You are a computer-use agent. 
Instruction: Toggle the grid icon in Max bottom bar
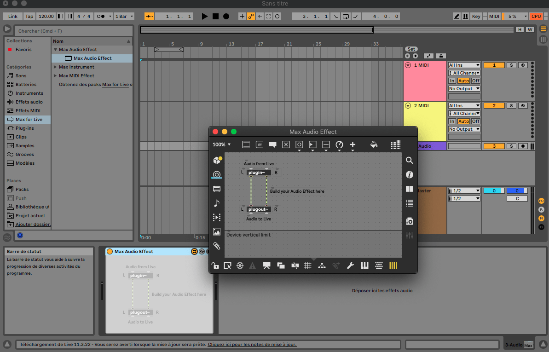308,265
